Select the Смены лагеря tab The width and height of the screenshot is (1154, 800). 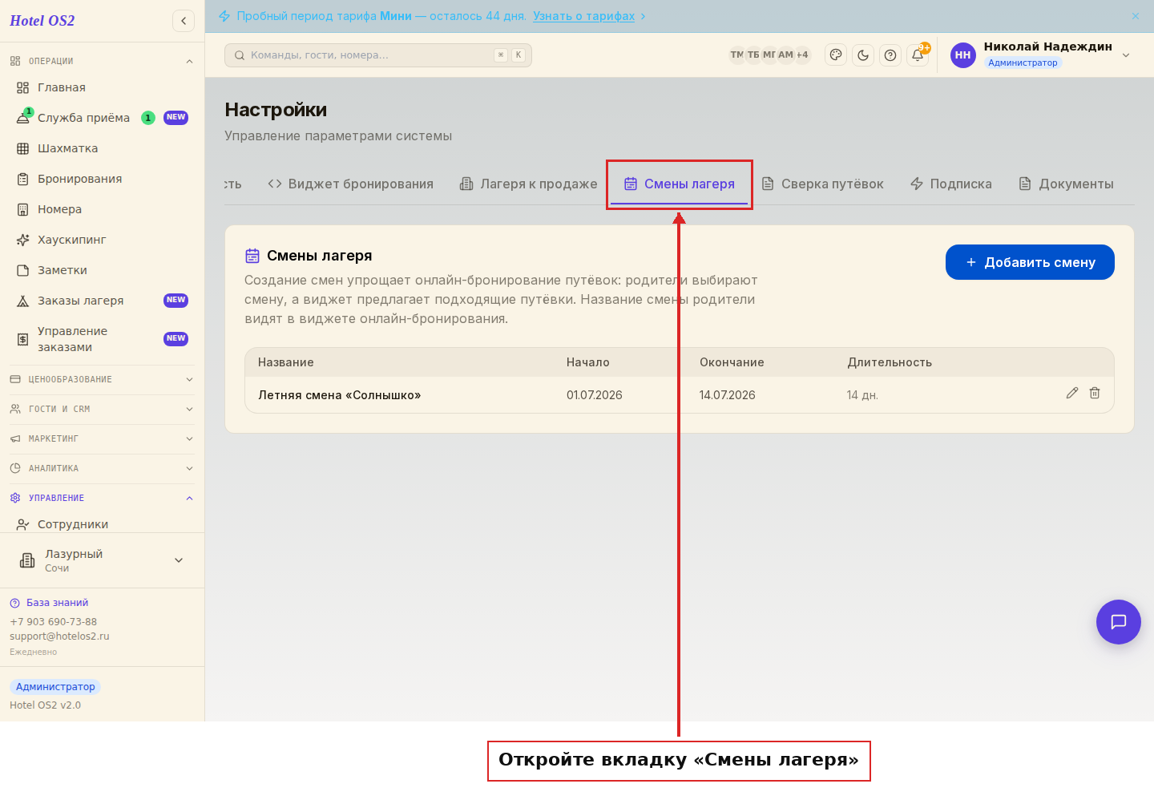(x=680, y=184)
